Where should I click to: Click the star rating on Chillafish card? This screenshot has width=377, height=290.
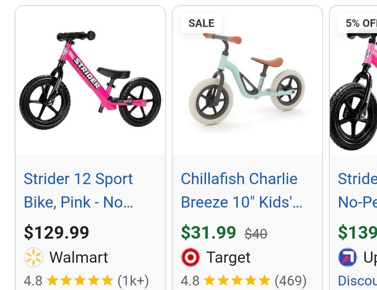point(237,280)
